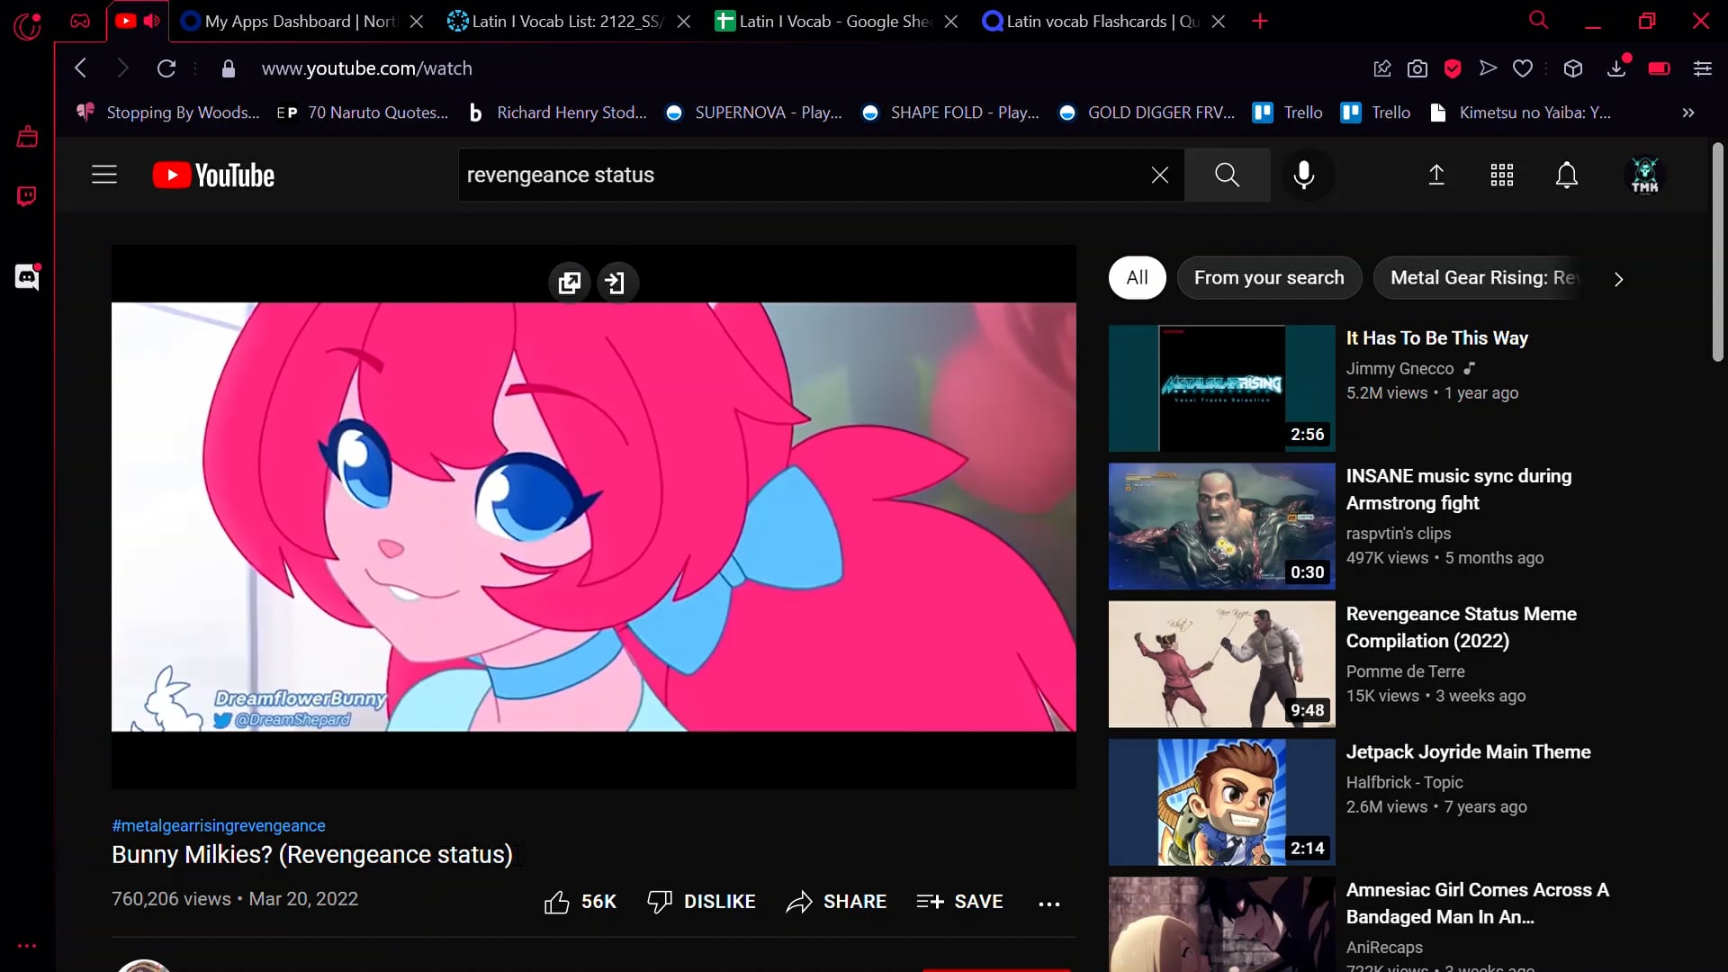Image resolution: width=1728 pixels, height=972 pixels.
Task: Open downloads icon in toolbar
Action: [1617, 68]
